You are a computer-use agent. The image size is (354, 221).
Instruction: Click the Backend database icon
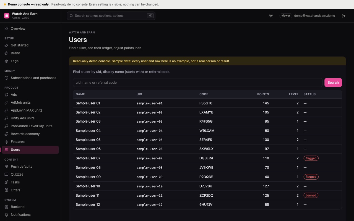6,207
